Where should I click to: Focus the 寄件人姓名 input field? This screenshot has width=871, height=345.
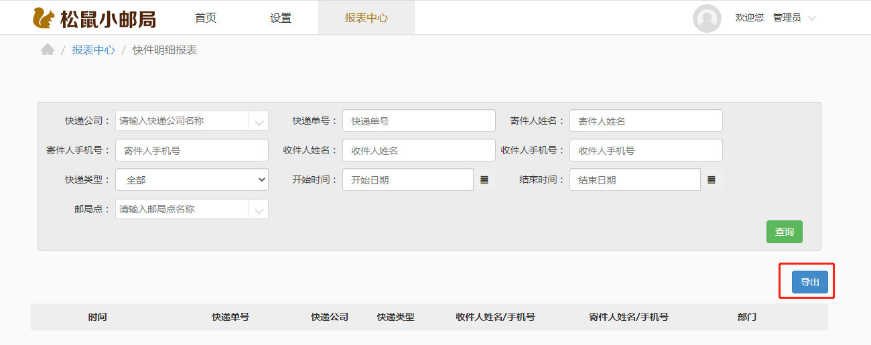click(646, 121)
